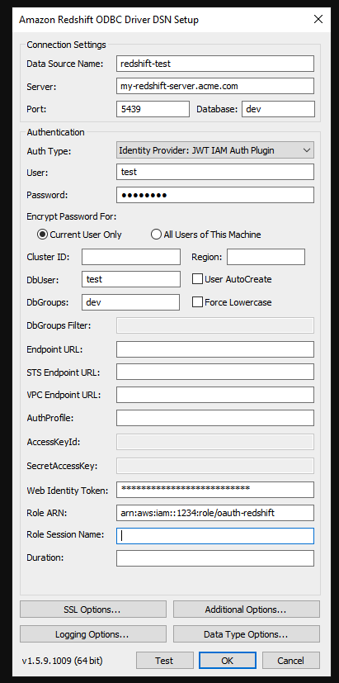339x683 pixels.
Task: Click the DbGroups field containing dev
Action: click(x=130, y=302)
